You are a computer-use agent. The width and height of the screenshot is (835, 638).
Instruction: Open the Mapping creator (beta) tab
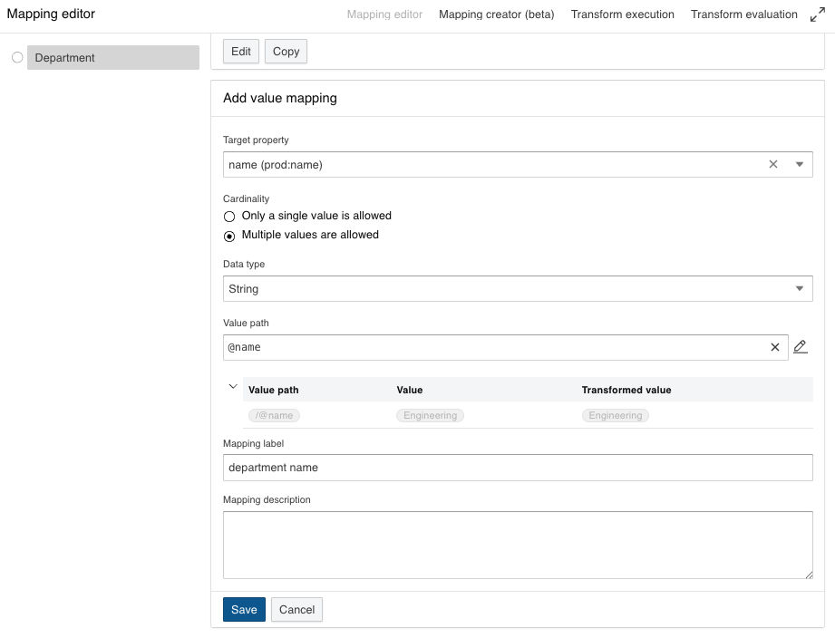pos(496,14)
